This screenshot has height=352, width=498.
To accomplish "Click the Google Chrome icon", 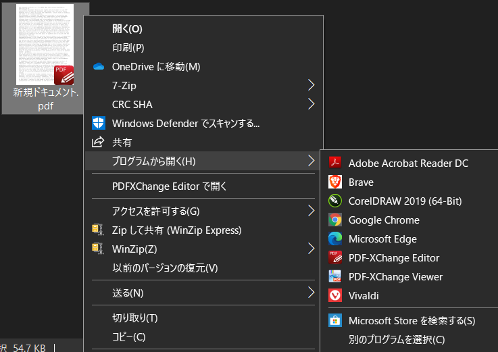I will pyautogui.click(x=334, y=220).
